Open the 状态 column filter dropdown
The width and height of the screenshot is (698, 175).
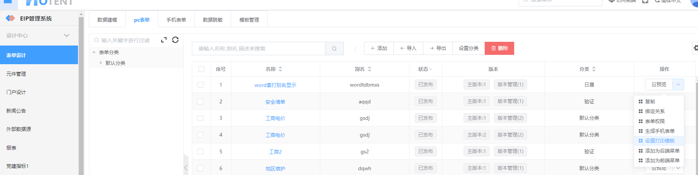[x=425, y=69]
